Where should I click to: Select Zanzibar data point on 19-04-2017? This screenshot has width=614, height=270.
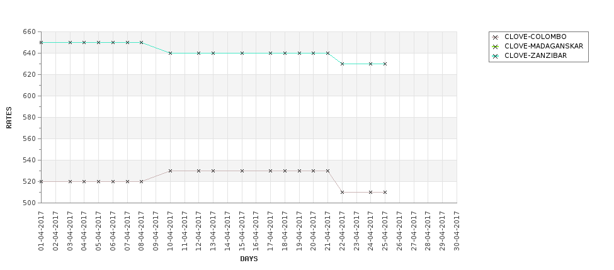(x=299, y=53)
